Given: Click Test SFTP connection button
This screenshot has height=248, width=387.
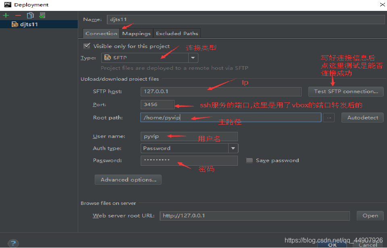Looking at the screenshot, I should [x=345, y=92].
